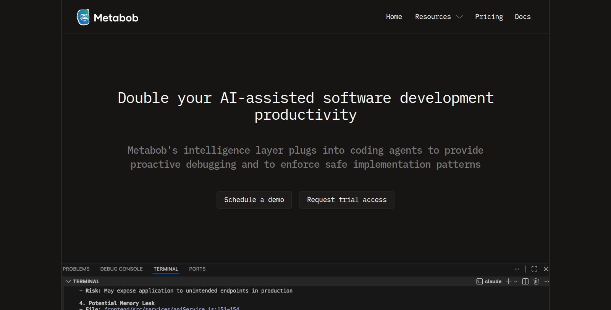The height and width of the screenshot is (310, 611).
Task: Open the Pricing page link
Action: tap(489, 17)
